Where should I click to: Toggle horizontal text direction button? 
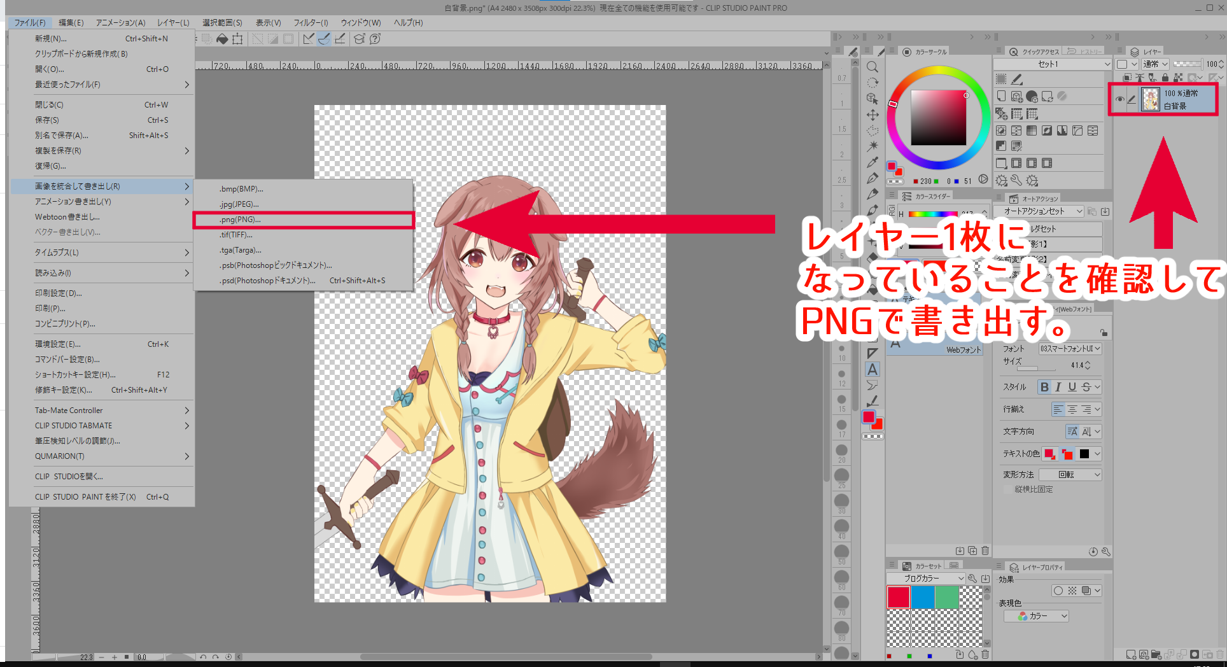tap(1072, 432)
